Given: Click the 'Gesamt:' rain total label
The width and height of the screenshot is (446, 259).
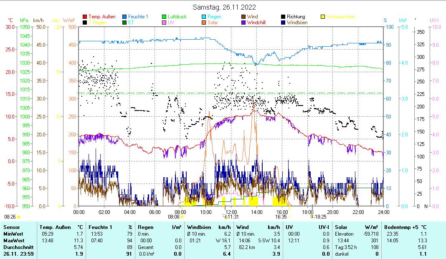Looking at the screenshot, I should 146,247.
